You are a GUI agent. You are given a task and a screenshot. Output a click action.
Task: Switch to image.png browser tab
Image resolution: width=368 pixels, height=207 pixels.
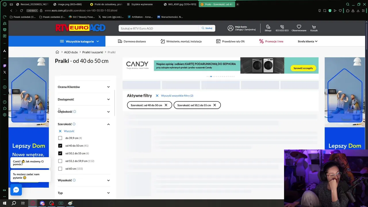[69, 4]
